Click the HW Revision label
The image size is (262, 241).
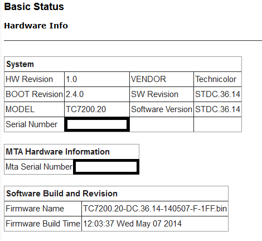[30, 79]
